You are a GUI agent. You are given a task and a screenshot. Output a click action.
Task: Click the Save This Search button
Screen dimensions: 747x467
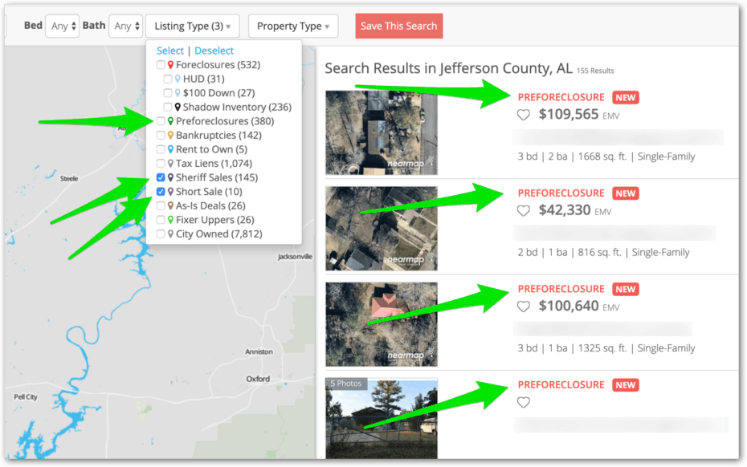point(398,26)
